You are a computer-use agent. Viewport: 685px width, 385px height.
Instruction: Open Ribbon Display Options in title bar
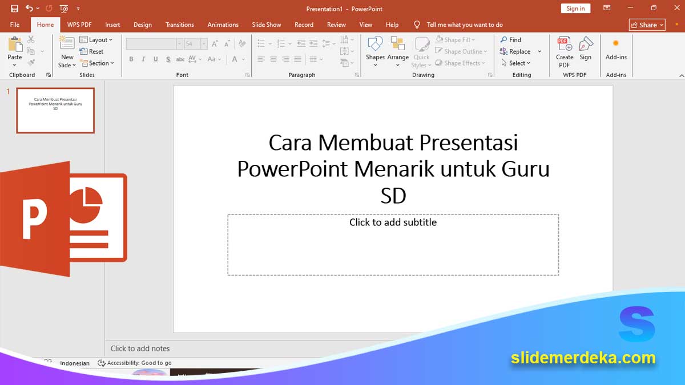[607, 9]
